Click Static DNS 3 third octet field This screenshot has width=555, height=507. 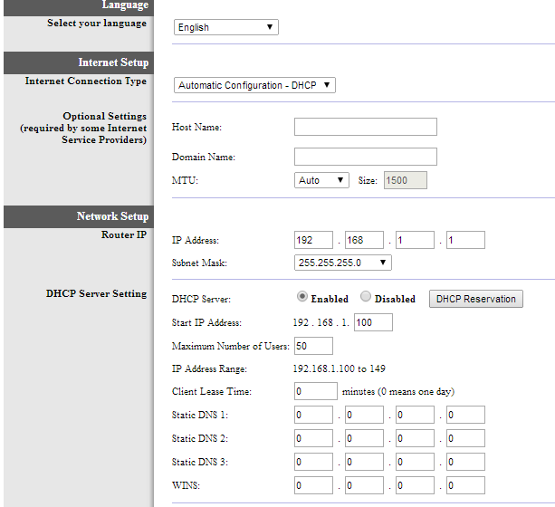[415, 462]
